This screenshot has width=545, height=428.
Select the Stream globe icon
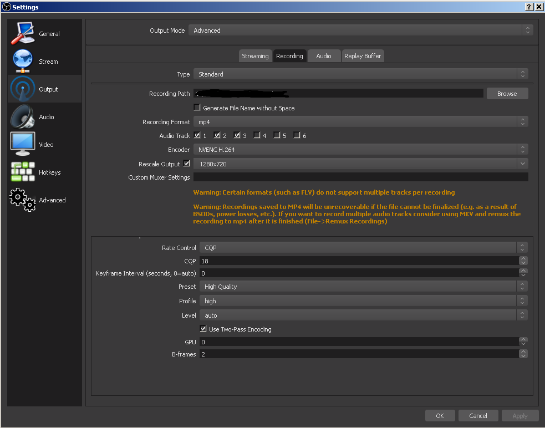[x=22, y=61]
